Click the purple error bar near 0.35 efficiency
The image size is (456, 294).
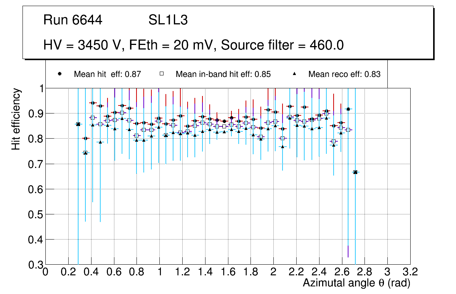coord(348,251)
